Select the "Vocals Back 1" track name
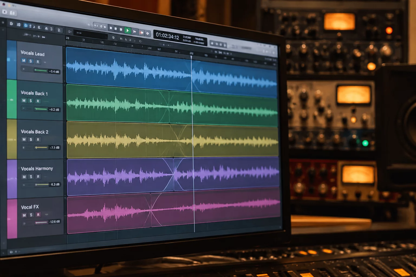The image size is (416, 277). coord(34,93)
